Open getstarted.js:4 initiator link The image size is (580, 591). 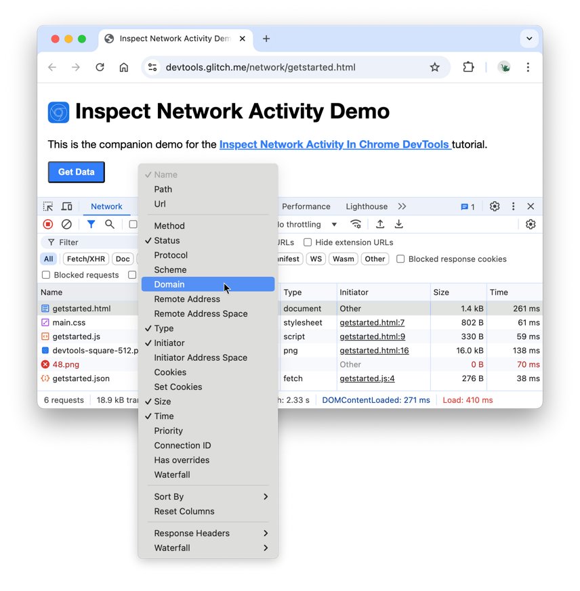click(367, 378)
